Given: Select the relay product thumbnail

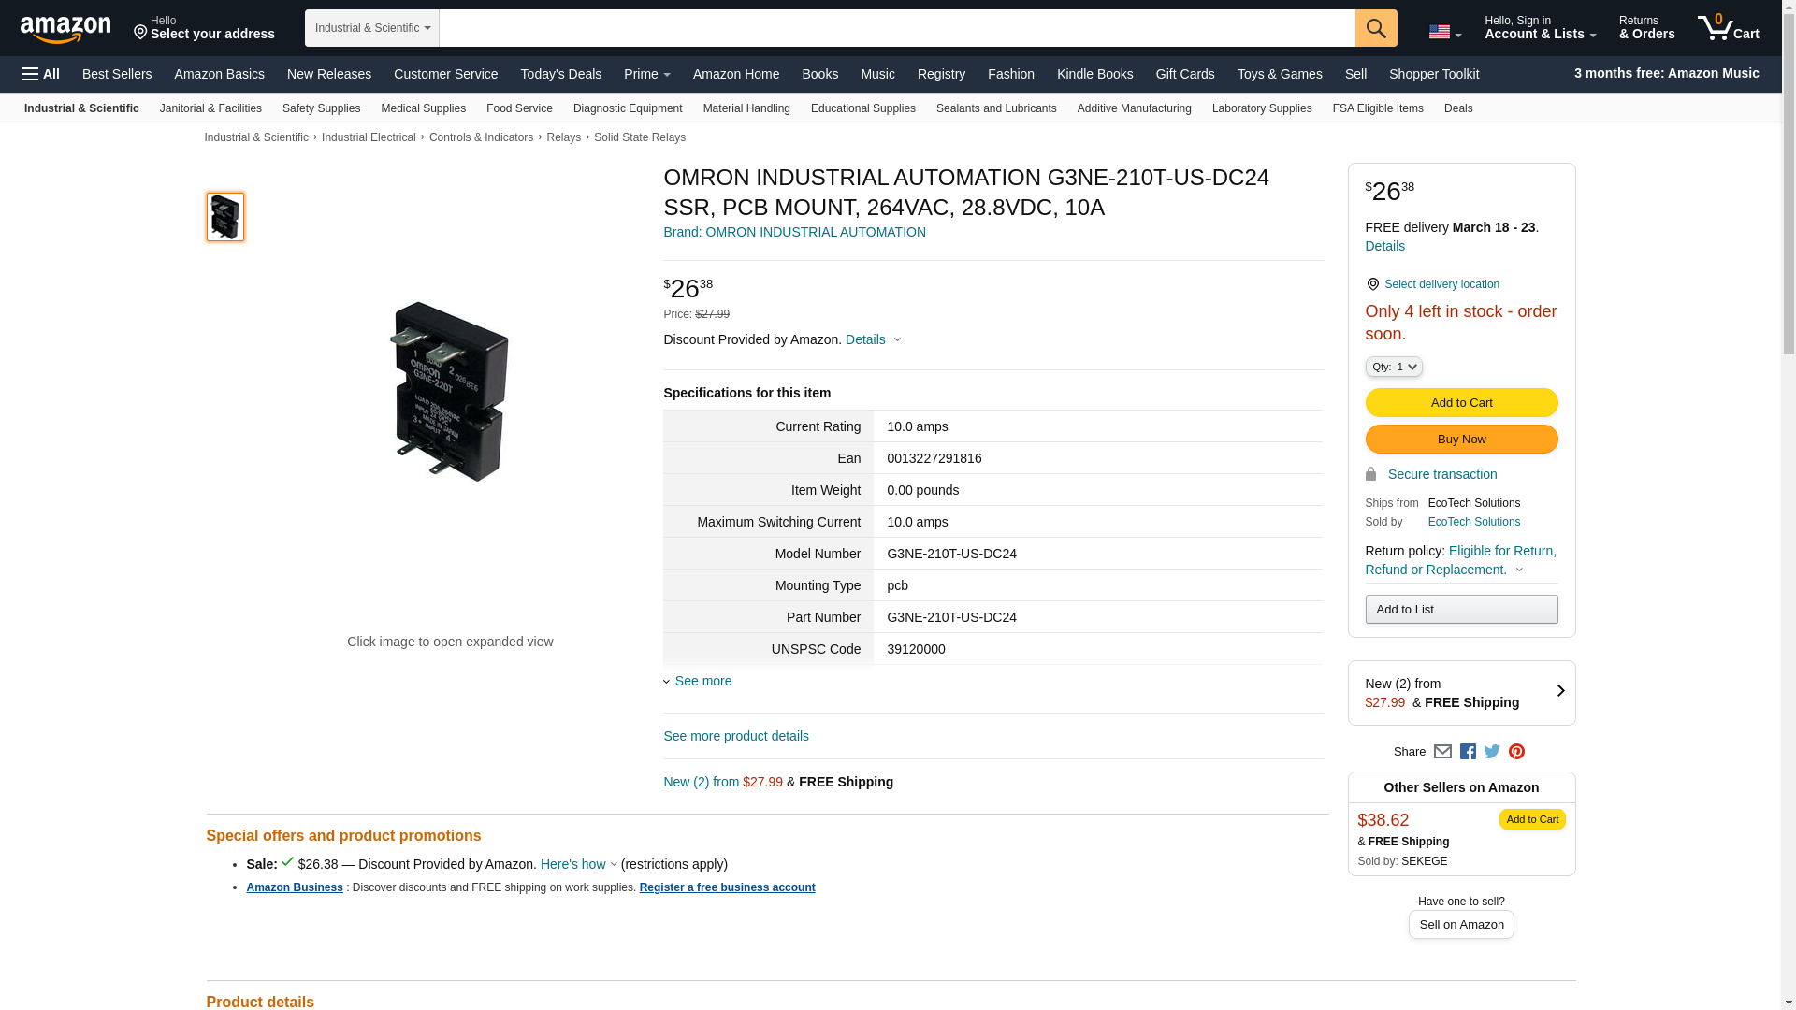Looking at the screenshot, I should pyautogui.click(x=225, y=217).
